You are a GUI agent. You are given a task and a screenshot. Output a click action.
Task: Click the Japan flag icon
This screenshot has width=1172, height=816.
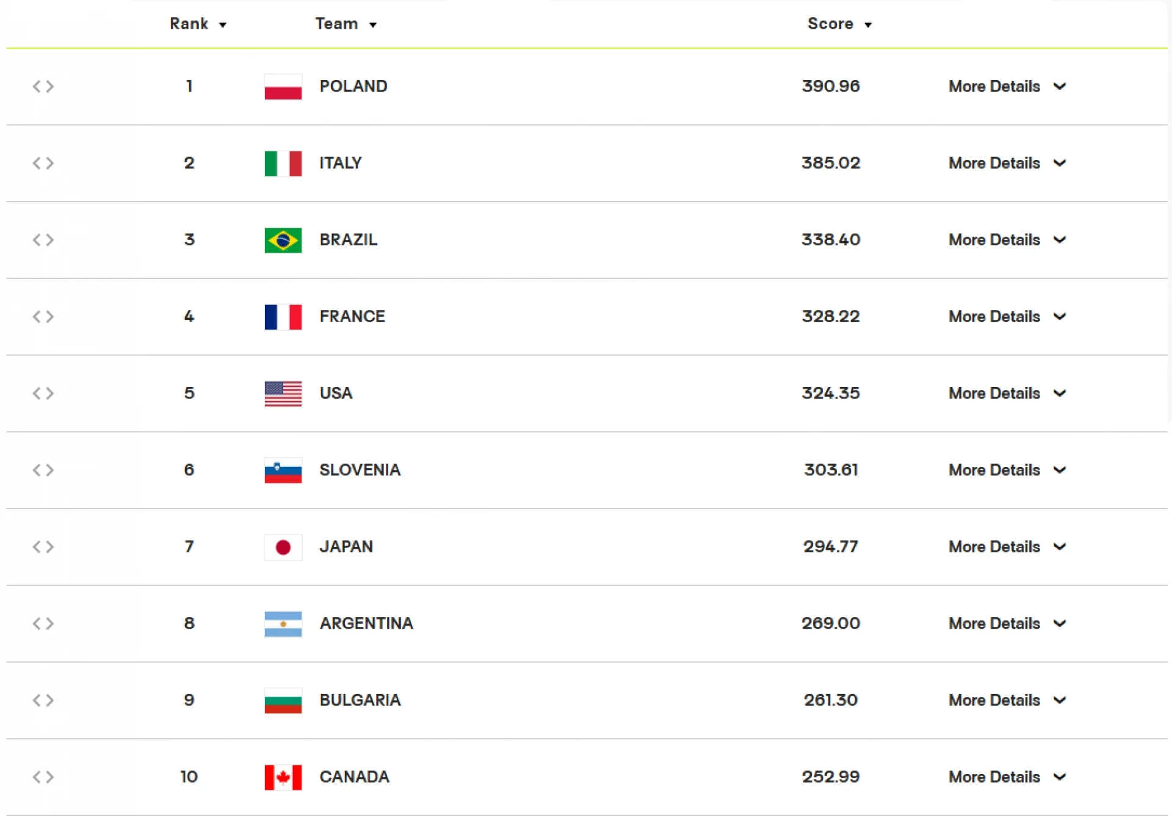tap(283, 547)
